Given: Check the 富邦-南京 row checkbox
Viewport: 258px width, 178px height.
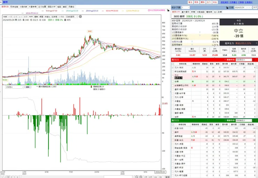Looking at the screenshot, I should point(173,90).
